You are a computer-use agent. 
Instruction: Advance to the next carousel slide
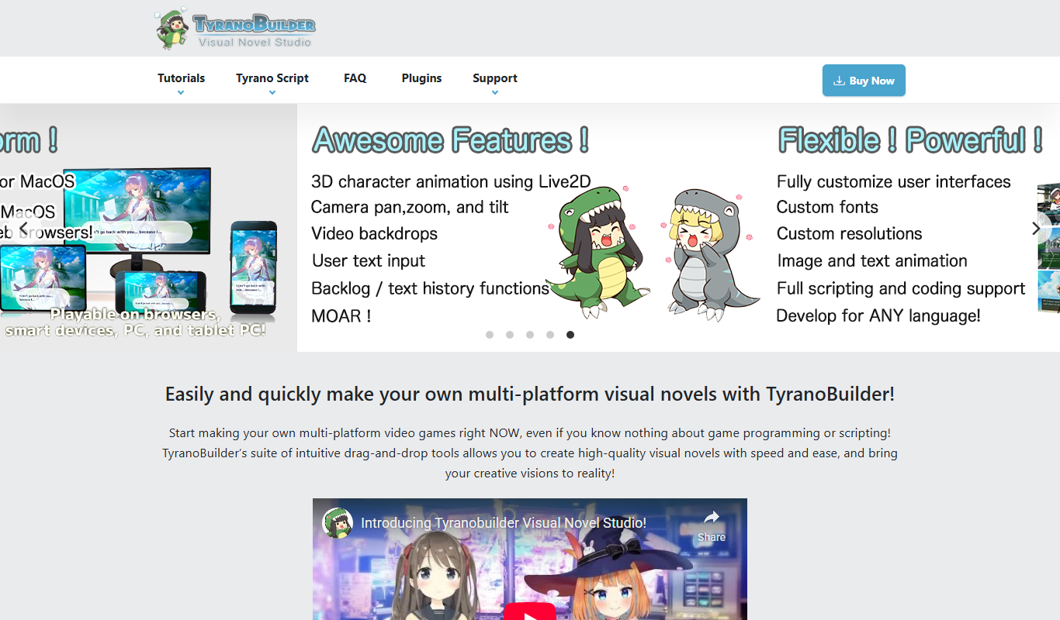point(1036,228)
